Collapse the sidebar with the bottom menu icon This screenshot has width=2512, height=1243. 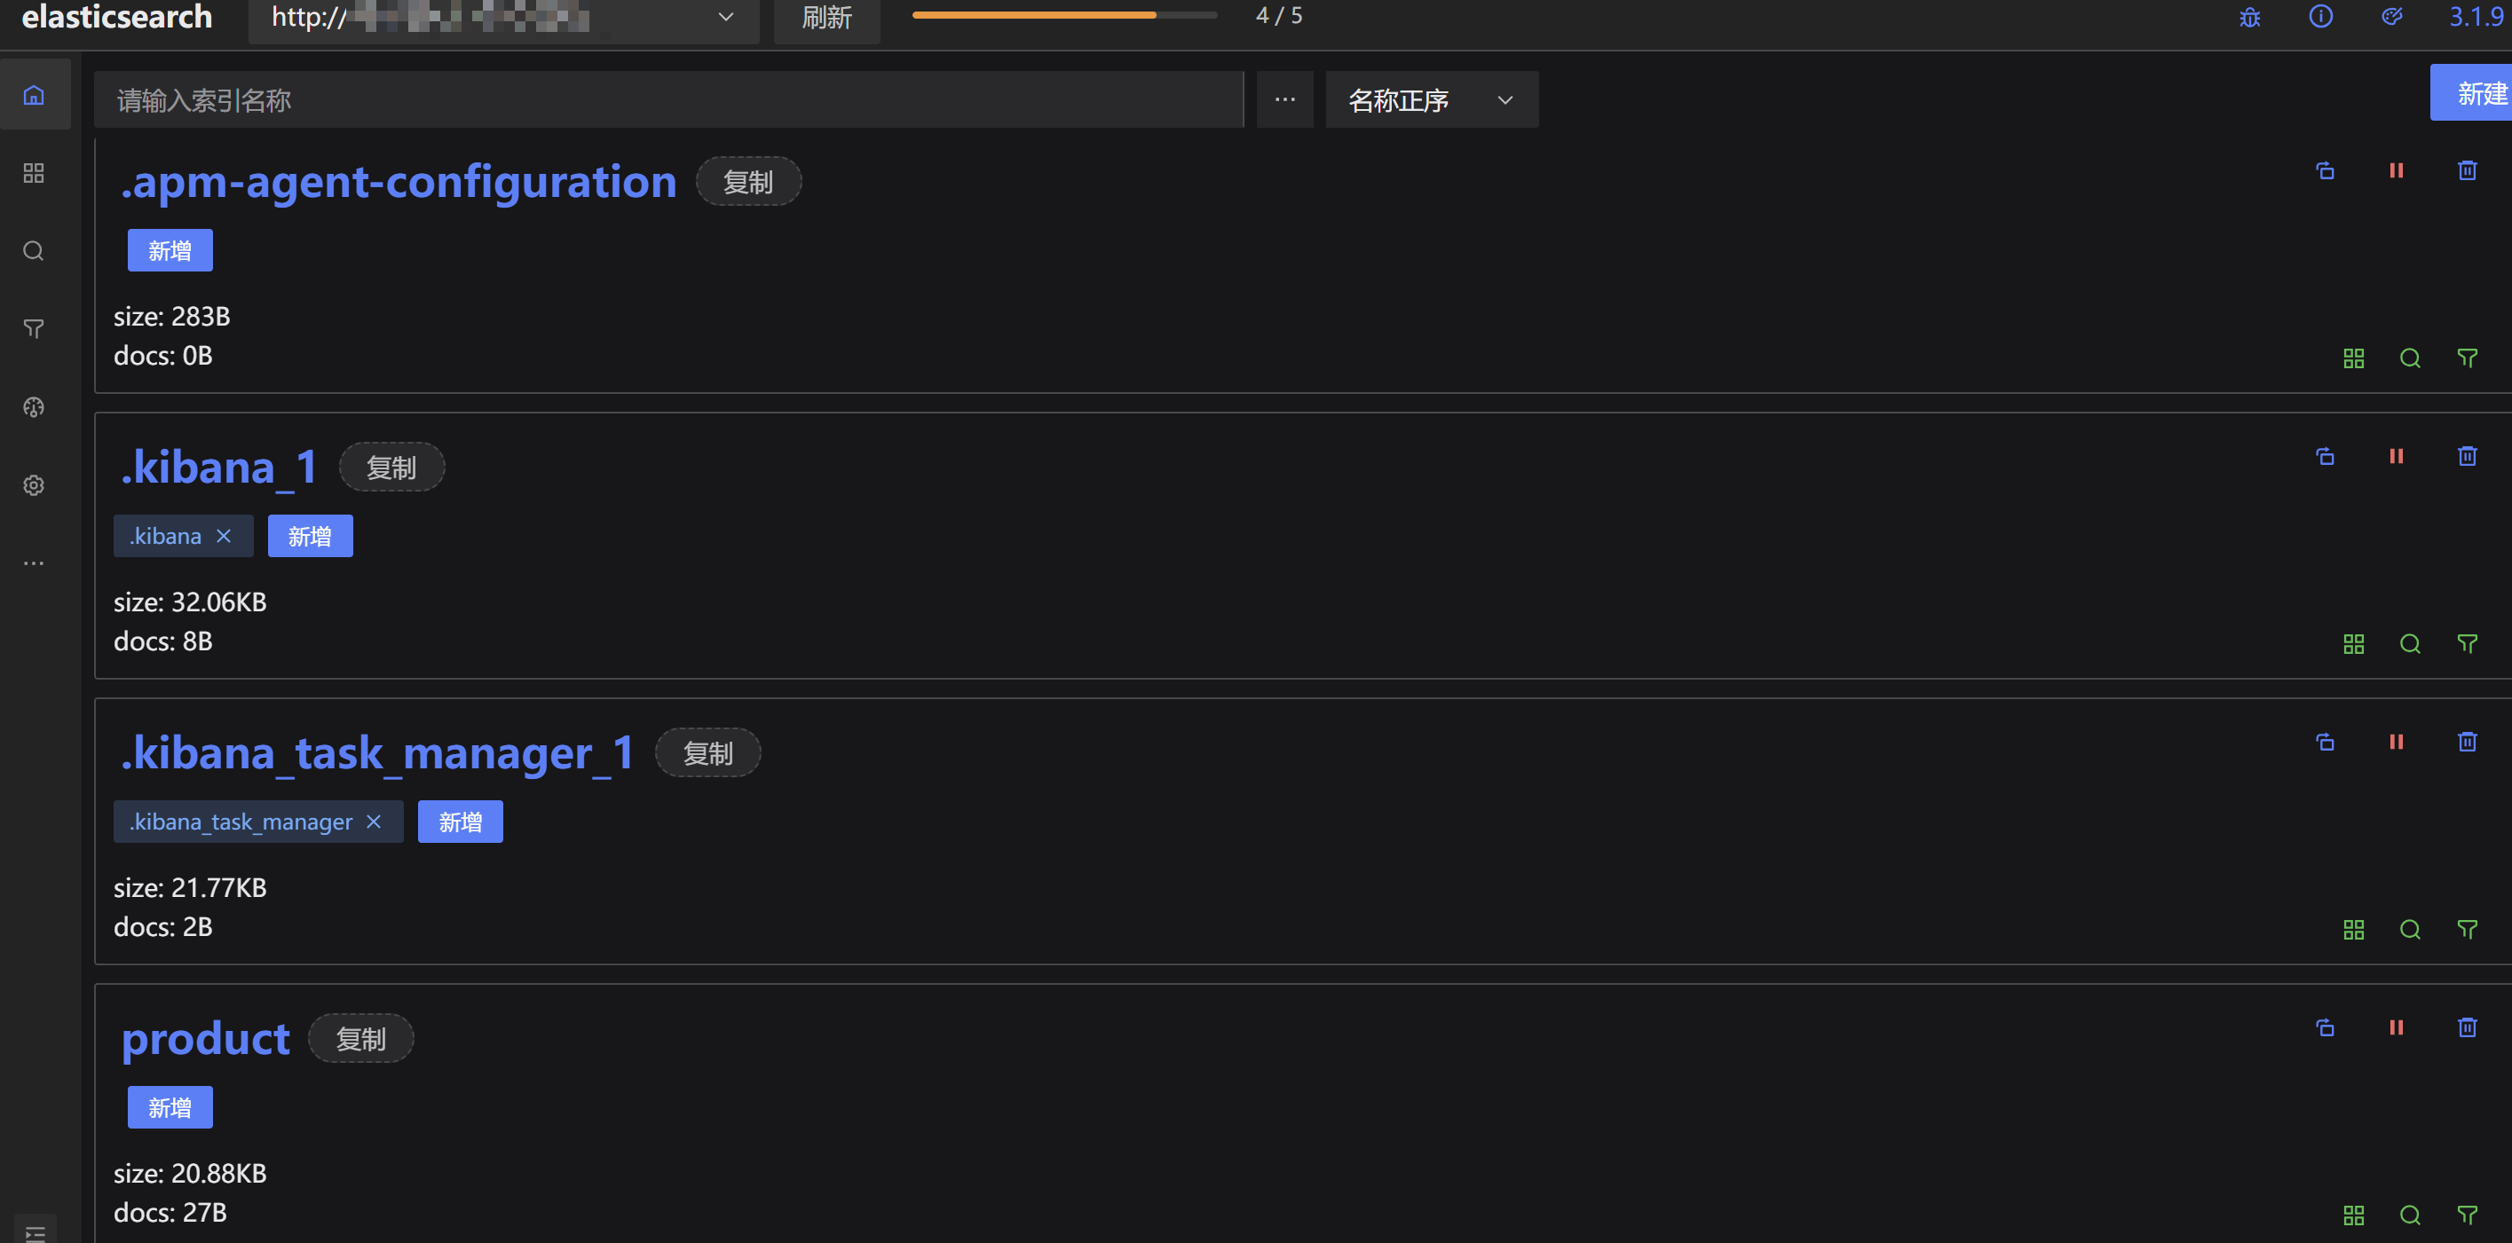(36, 1232)
